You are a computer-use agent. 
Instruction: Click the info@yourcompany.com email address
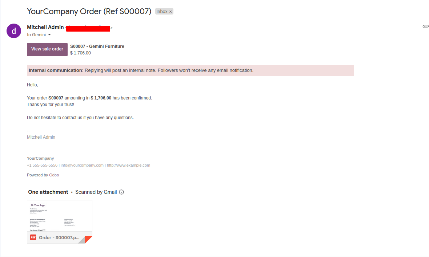(82, 165)
